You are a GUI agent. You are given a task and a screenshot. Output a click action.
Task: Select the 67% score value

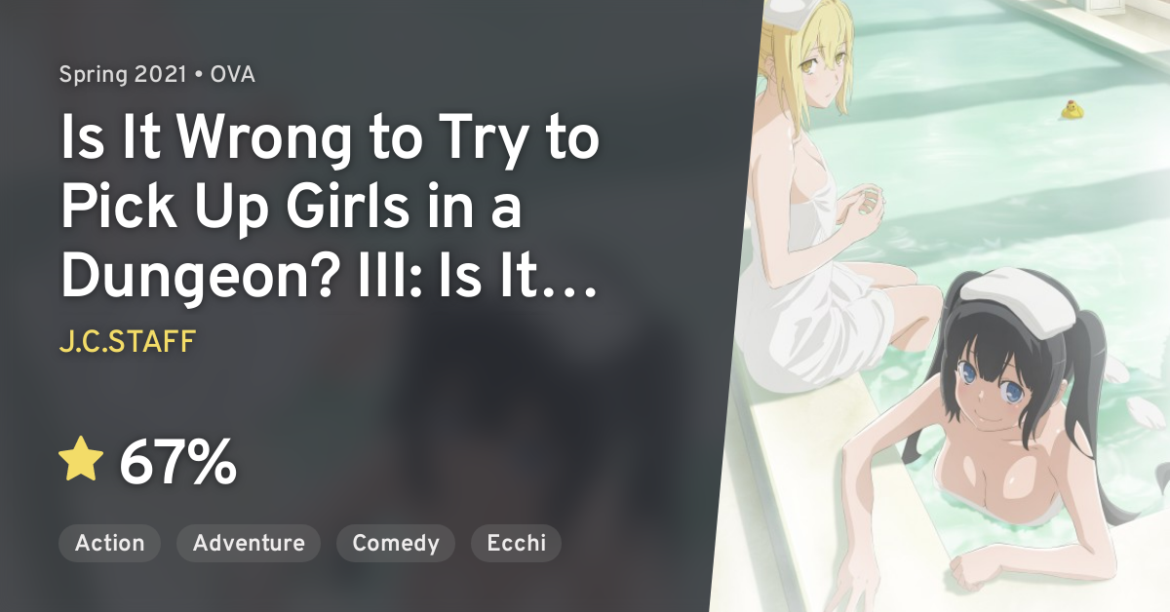(177, 462)
